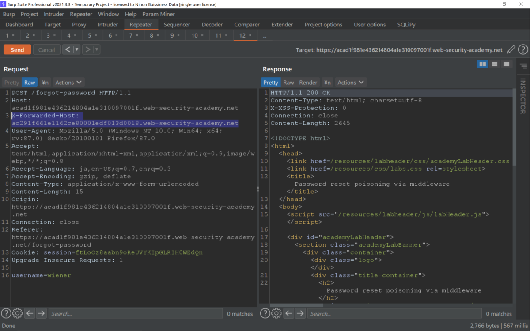Open response search settings gear
The image size is (530, 331).
tap(276, 313)
